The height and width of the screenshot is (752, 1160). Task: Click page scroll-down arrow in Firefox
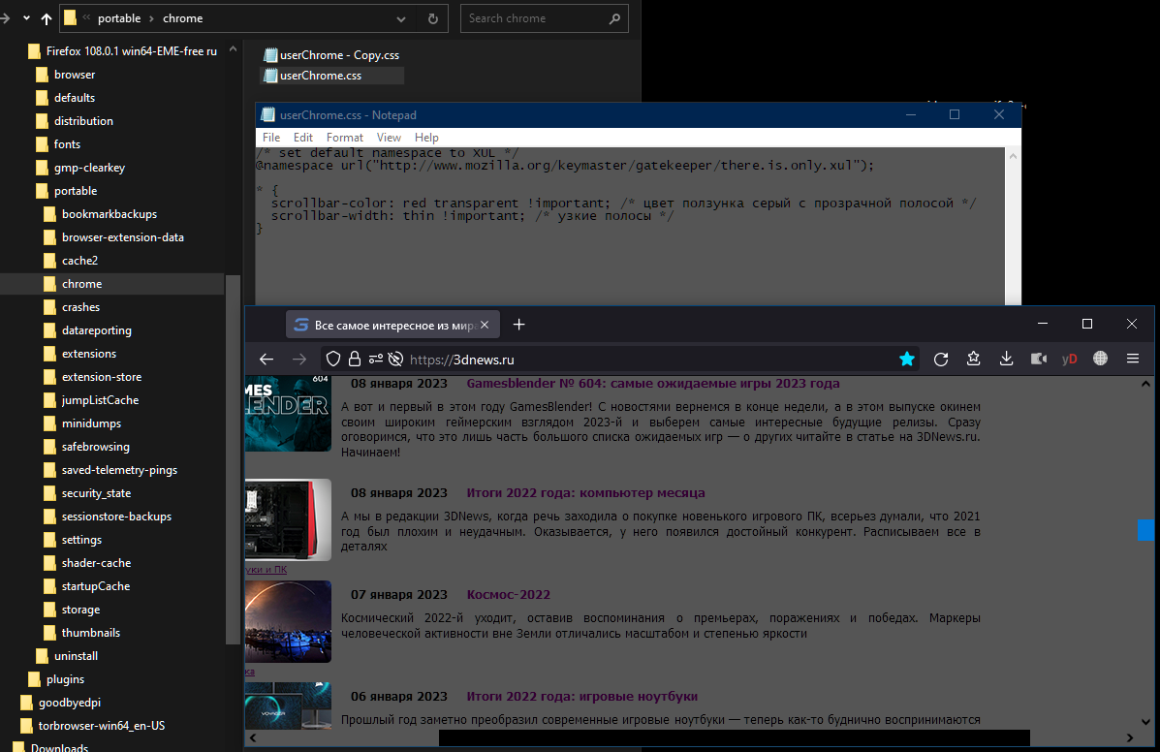[1145, 722]
